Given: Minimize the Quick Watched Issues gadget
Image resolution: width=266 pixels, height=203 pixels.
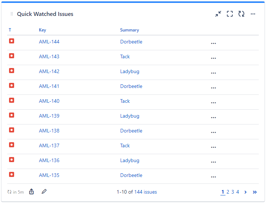Looking at the screenshot, I should (218, 14).
